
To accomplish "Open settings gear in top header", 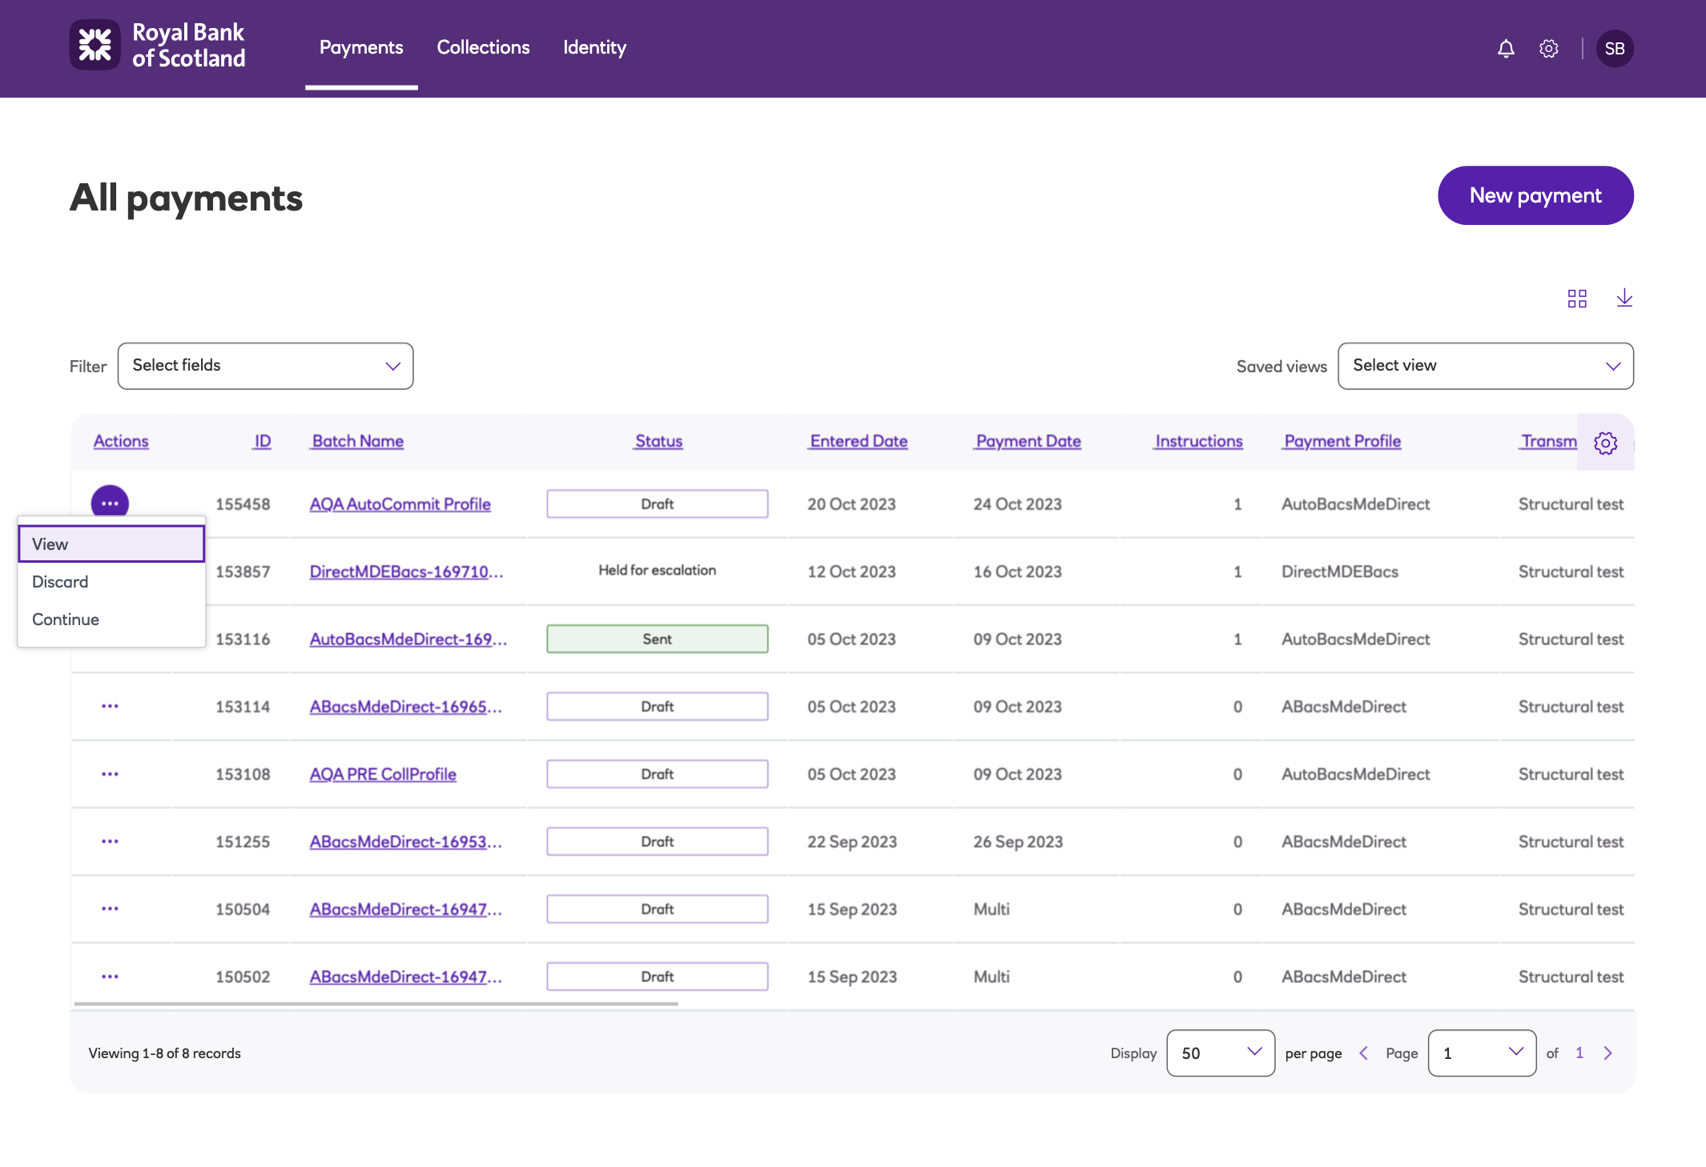I will (1549, 49).
